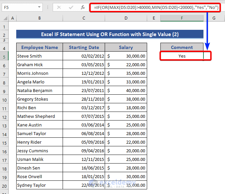Image resolution: width=225 pixels, height=194 pixels.
Task: Open formula bar options dots
Action: pos(48,7)
